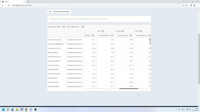Open the август column filter icon
This screenshot has height=112, width=200.
(x=103, y=31)
